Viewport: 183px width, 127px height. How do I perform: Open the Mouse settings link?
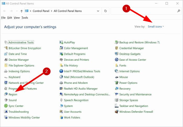[x=123, y=77]
